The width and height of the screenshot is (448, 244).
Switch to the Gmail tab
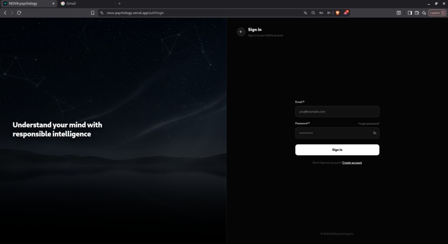[x=86, y=4]
